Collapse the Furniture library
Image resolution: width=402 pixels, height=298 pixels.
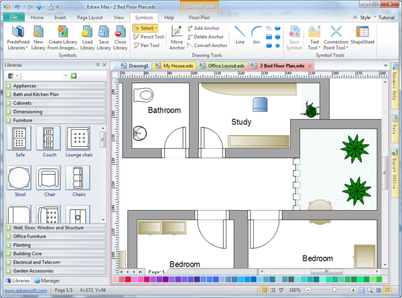point(56,120)
